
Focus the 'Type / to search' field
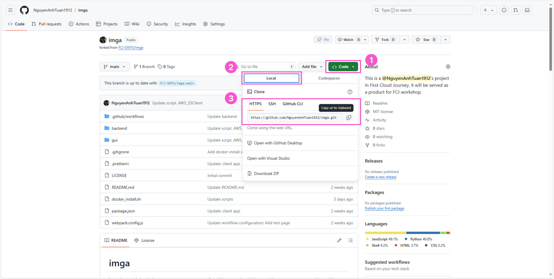[422, 10]
